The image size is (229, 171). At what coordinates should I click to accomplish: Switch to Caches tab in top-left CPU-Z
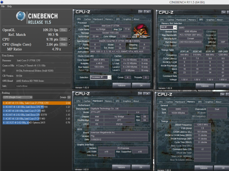click(x=87, y=19)
